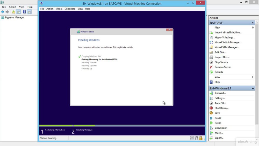
Task: Open File menu in Virtual Machine Connection
Action: click(42, 9)
